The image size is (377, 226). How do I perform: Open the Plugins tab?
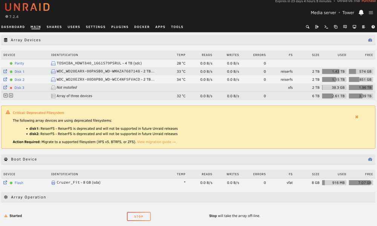120,27
